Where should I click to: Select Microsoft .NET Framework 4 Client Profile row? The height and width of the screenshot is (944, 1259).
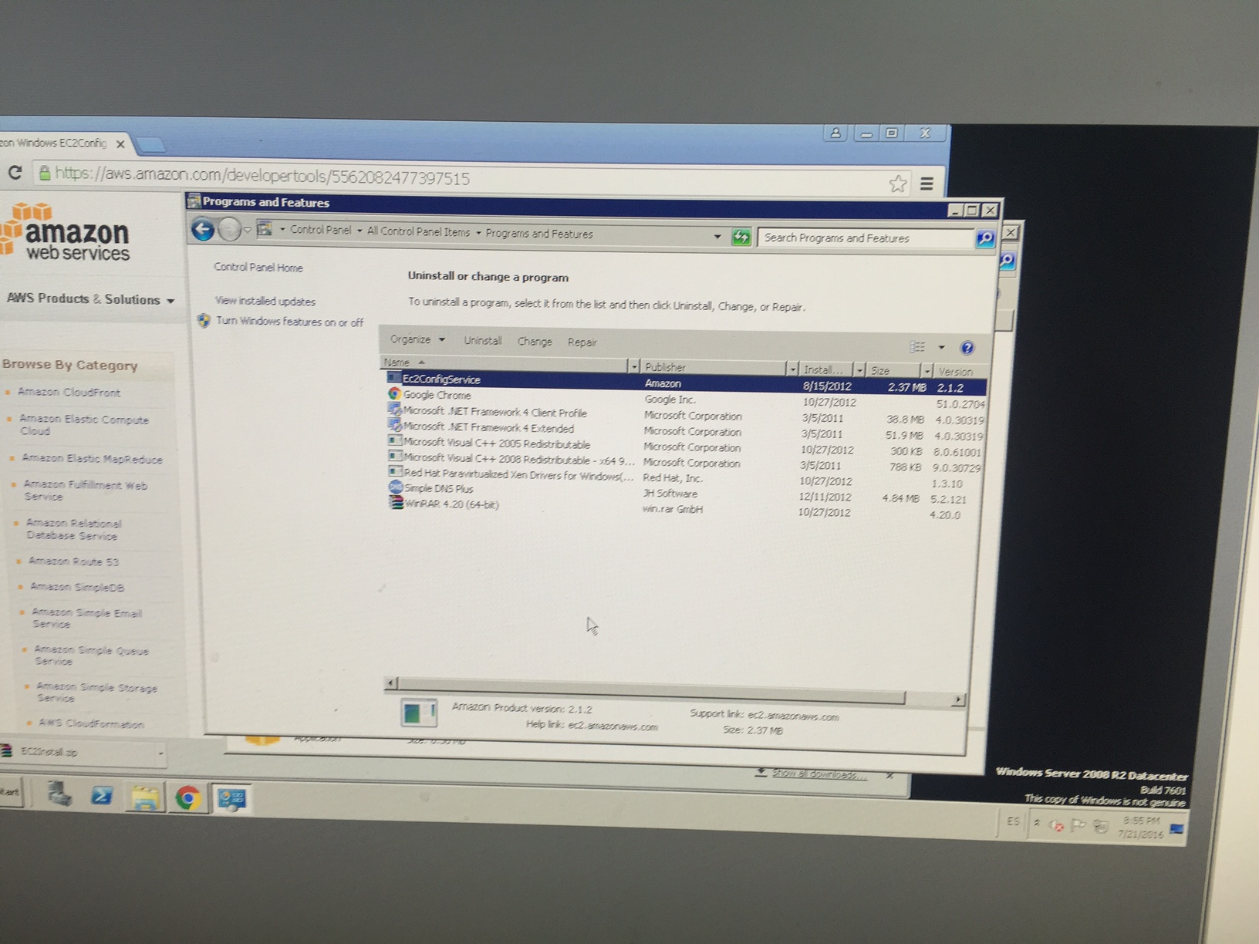pyautogui.click(x=685, y=415)
